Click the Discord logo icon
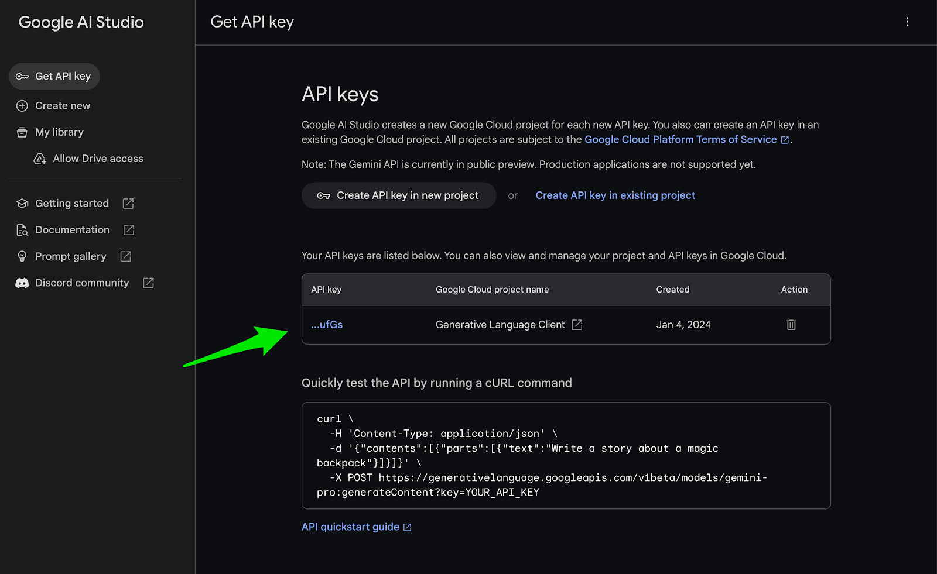 (22, 283)
